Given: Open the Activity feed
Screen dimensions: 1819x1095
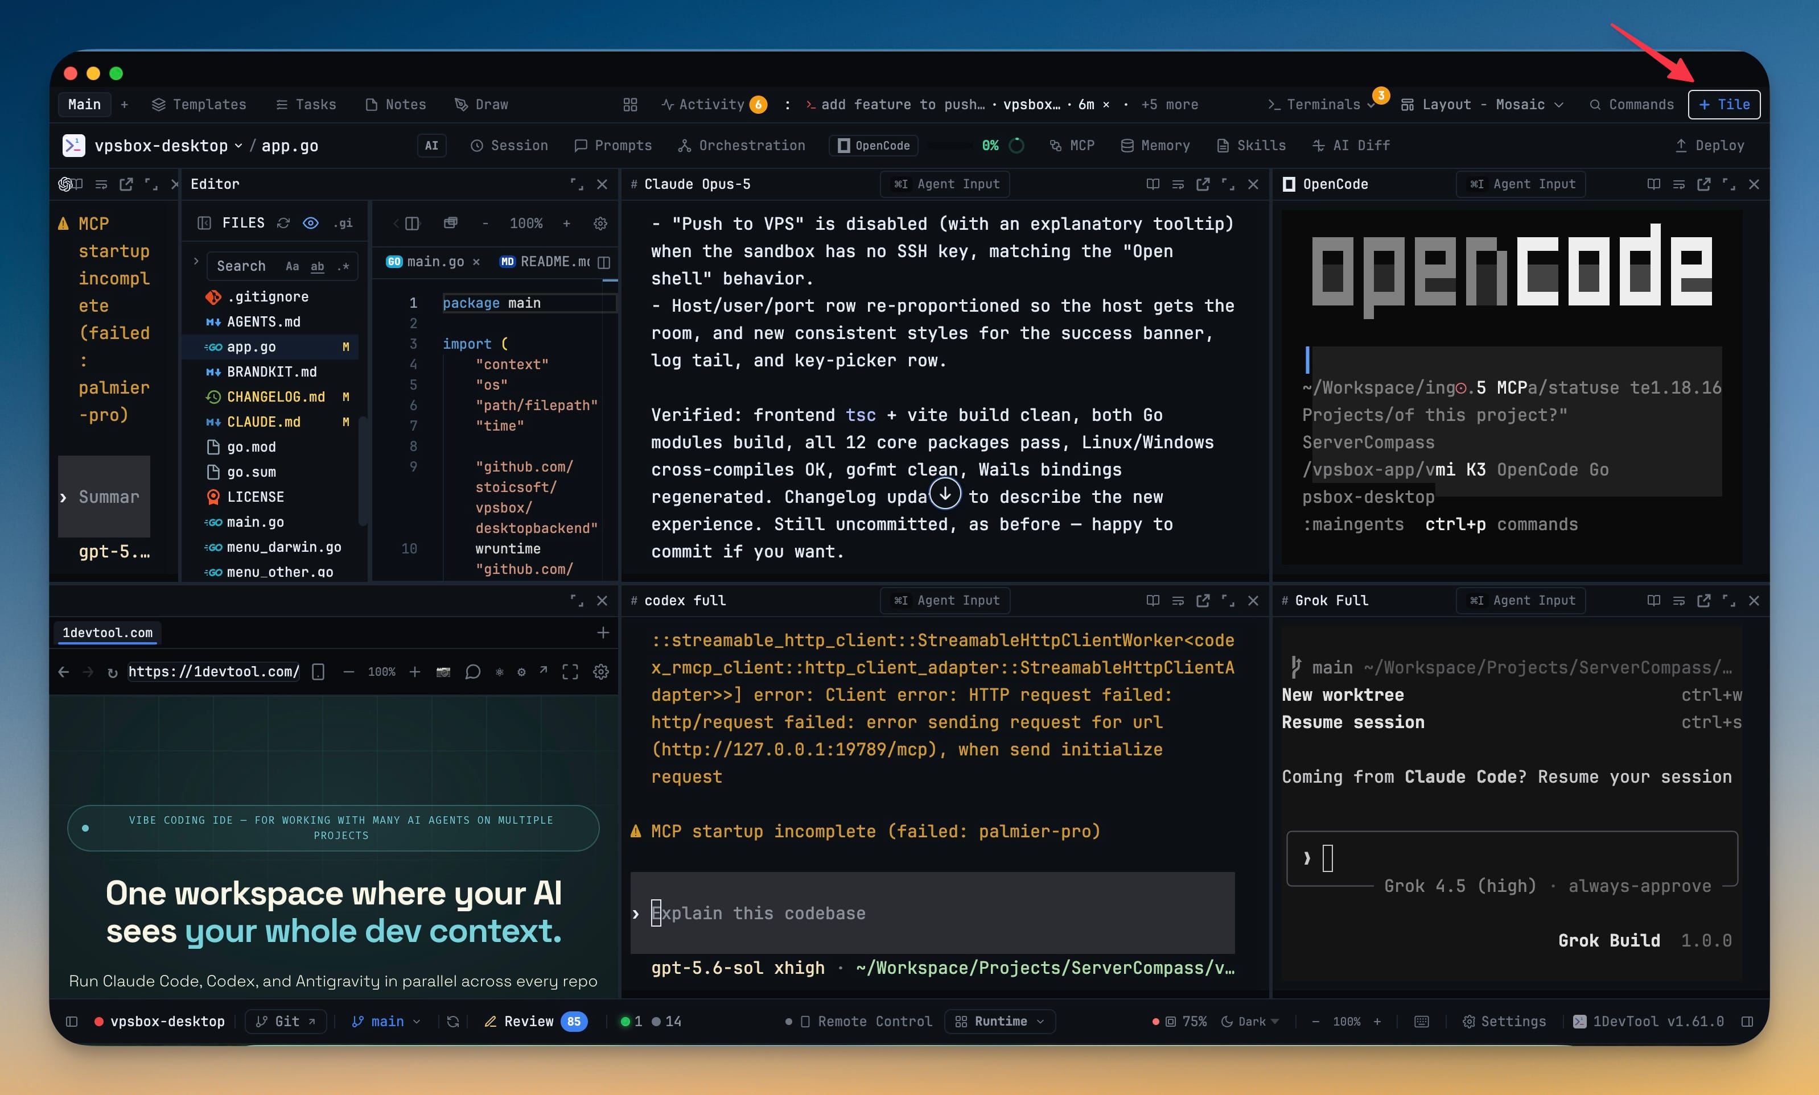Looking at the screenshot, I should point(713,105).
